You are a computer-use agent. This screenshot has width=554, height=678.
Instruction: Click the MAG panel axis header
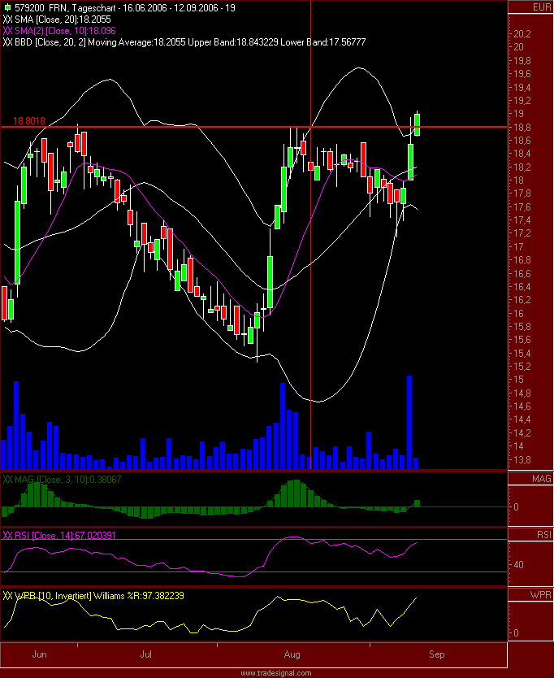click(542, 479)
